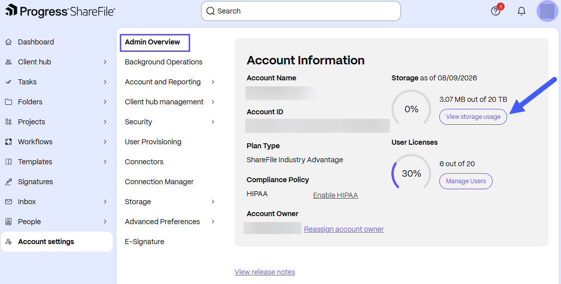Click Reassign account owner link
The image size is (561, 284).
point(344,229)
